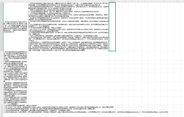This screenshot has width=184, height=117.
Task: Select column A header
Action: (x=16, y=2)
